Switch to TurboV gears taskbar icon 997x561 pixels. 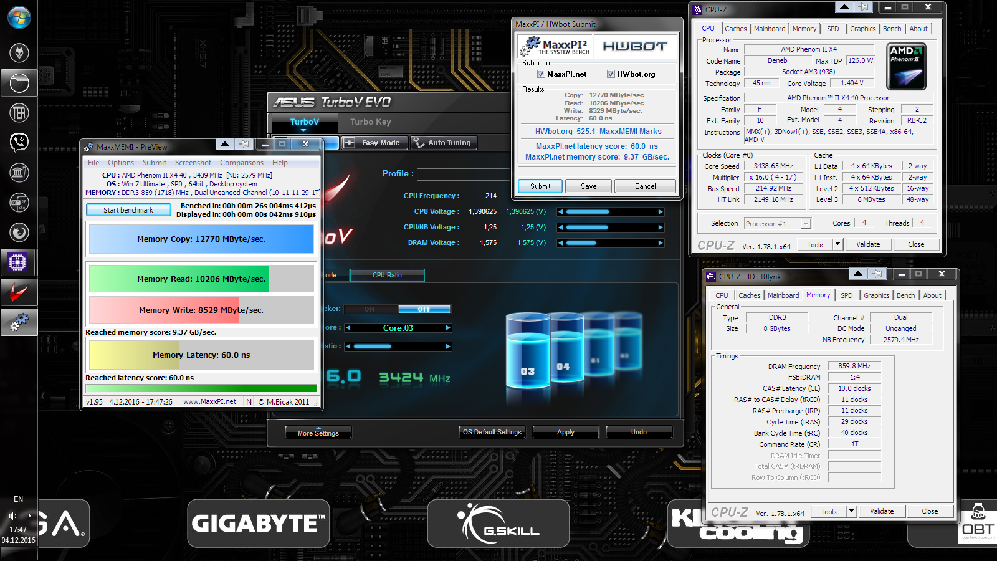pyautogui.click(x=19, y=322)
